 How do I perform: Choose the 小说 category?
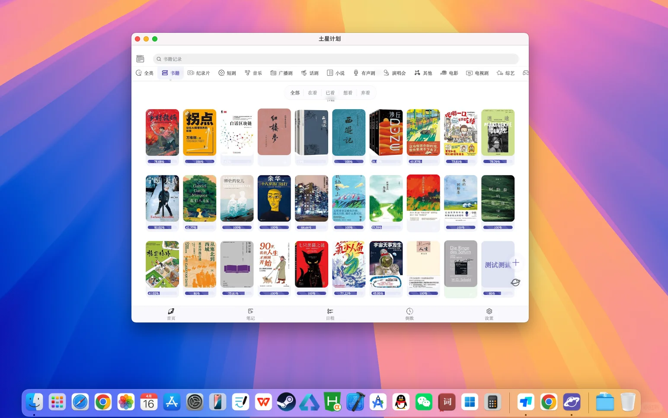pos(336,73)
